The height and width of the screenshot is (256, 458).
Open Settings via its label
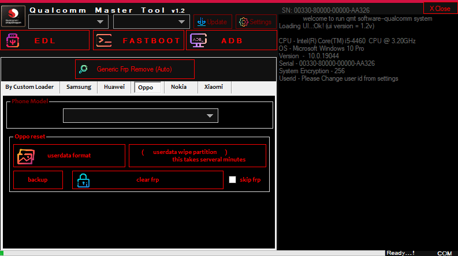[260, 22]
